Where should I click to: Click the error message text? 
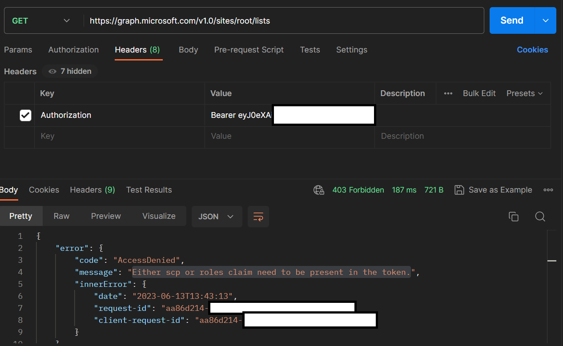pos(271,272)
